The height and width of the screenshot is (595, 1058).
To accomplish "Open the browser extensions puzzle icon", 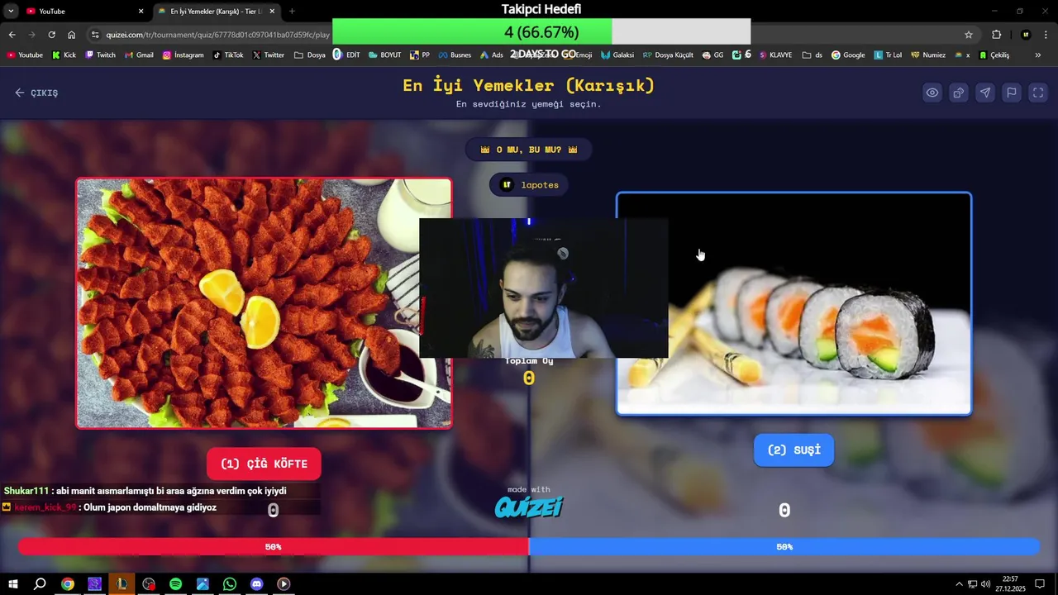I will [x=996, y=35].
